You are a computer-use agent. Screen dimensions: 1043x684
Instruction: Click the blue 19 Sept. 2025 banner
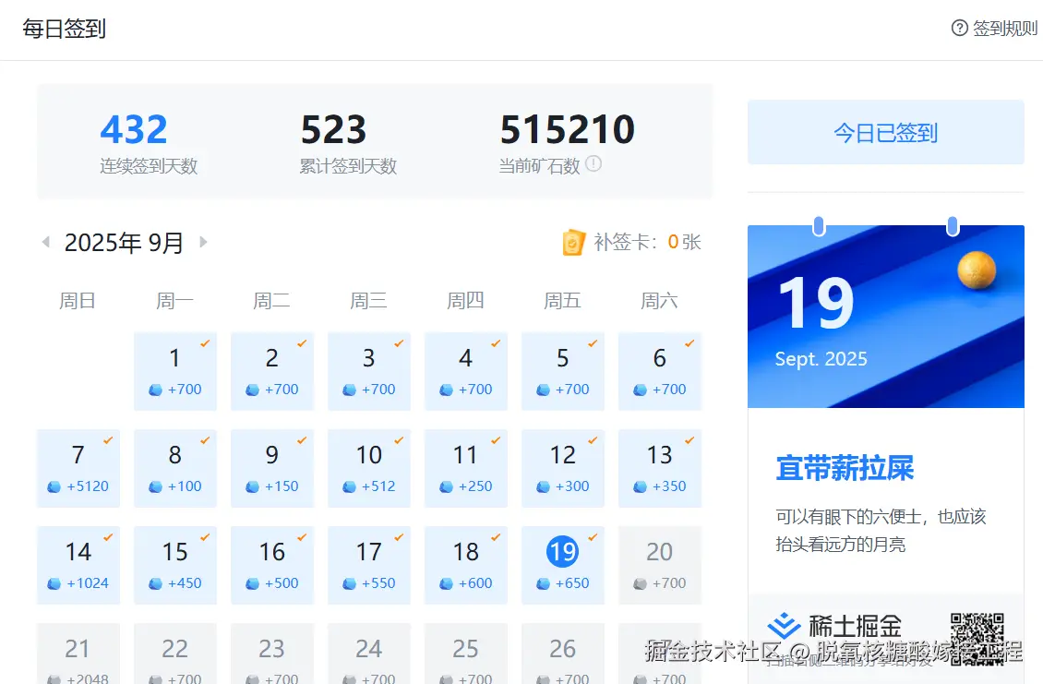point(885,317)
